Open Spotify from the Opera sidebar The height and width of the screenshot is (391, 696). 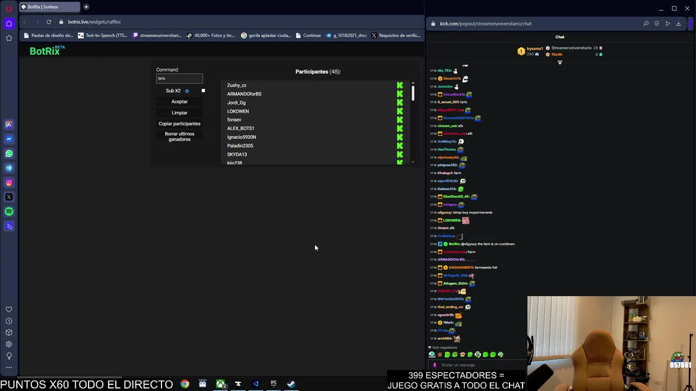pos(9,212)
